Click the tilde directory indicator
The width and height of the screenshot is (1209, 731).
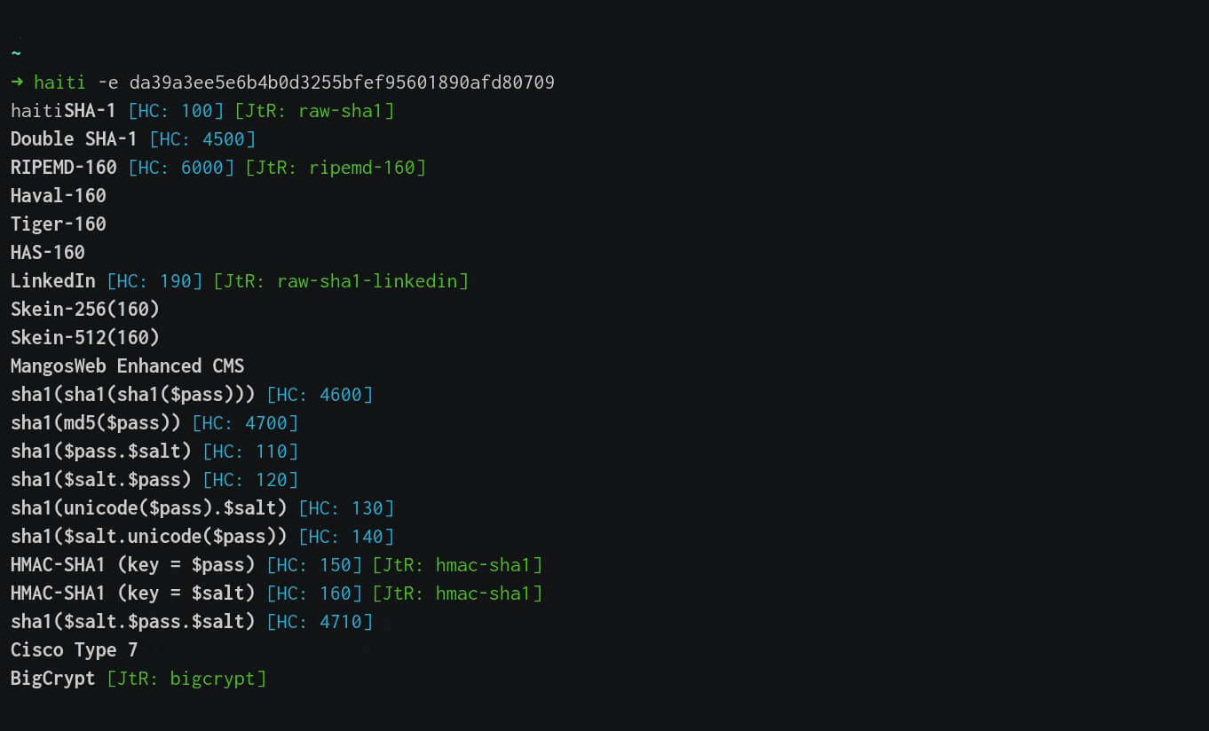click(15, 53)
